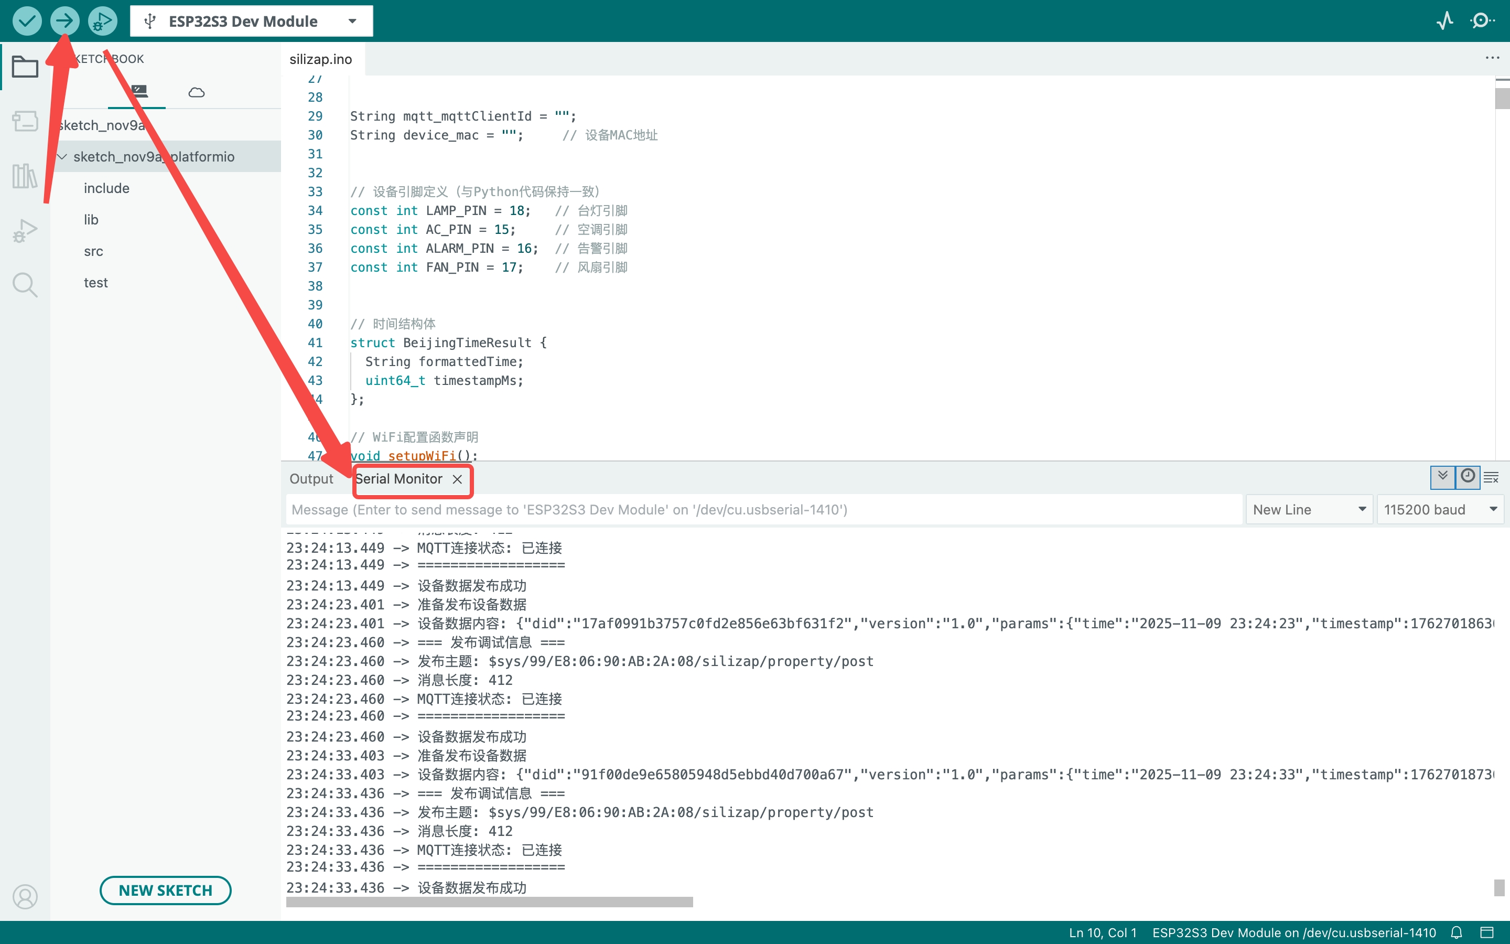This screenshot has height=944, width=1510.
Task: Open the New Line line-ending dropdown
Action: coord(1308,509)
